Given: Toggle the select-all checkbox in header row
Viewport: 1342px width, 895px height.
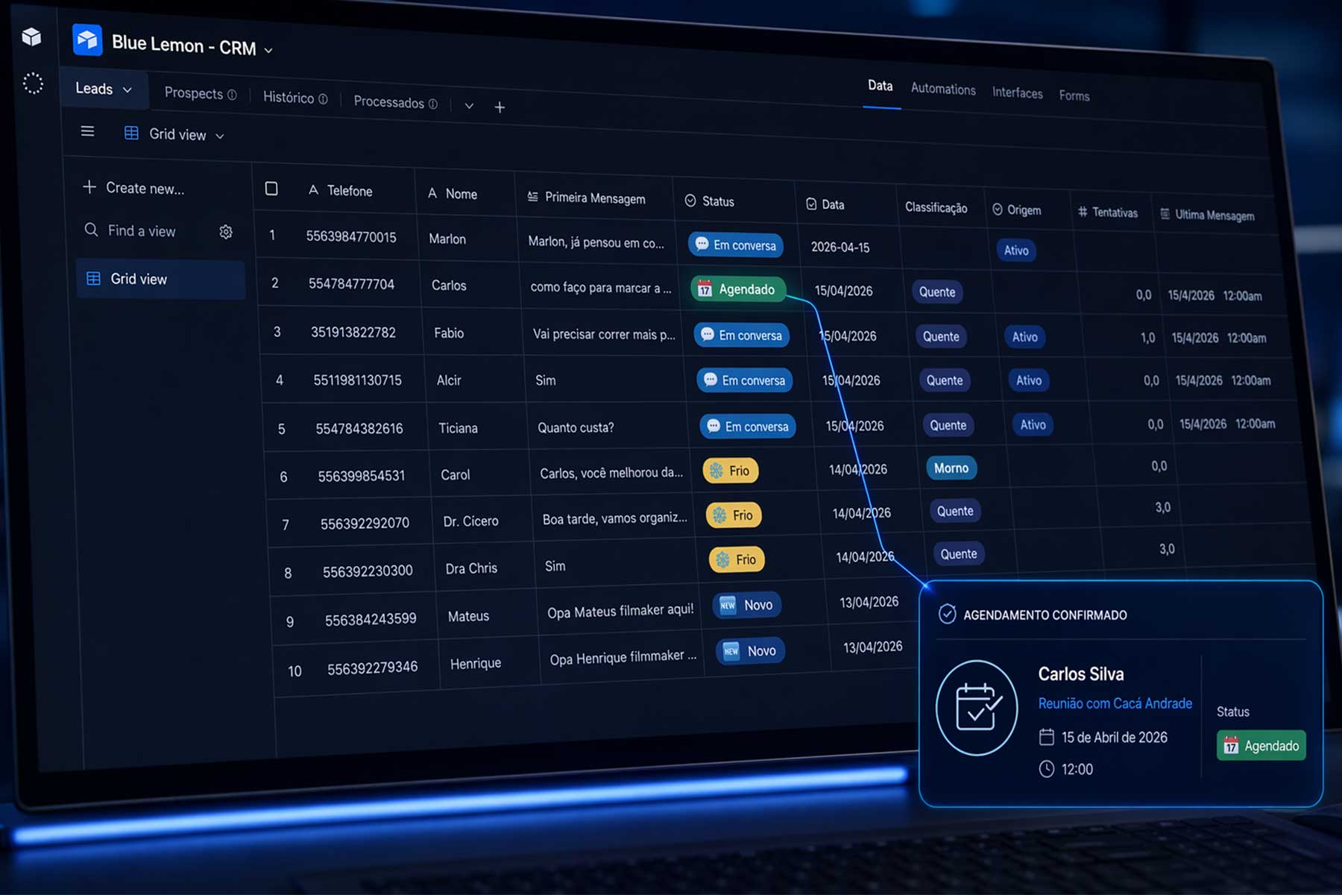Looking at the screenshot, I should coord(273,189).
